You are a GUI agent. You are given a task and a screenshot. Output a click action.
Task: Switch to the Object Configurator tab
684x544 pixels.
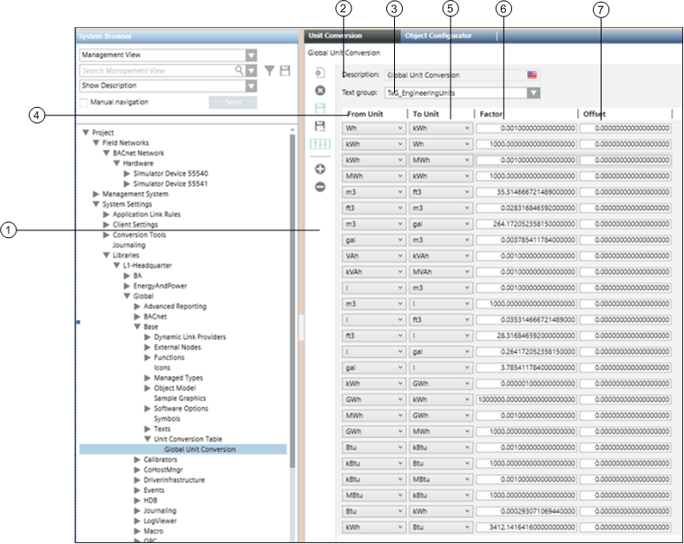point(437,36)
